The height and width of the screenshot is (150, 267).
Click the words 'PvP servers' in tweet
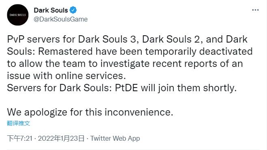click(33, 39)
